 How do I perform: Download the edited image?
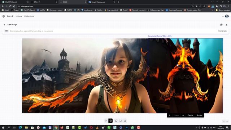click(x=226, y=25)
